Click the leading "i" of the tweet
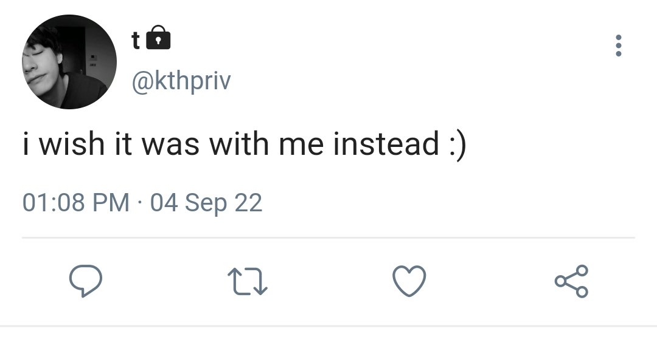This screenshot has height=337, width=657. coord(26,143)
